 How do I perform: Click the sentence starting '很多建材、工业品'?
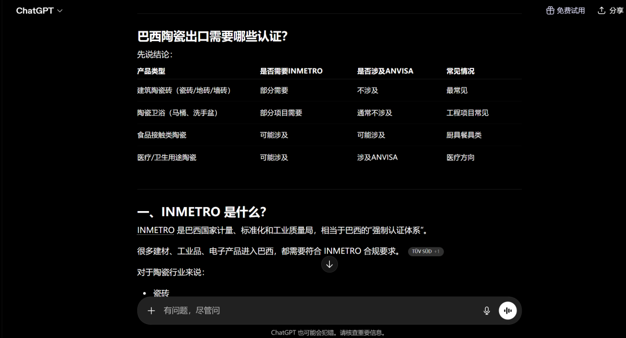click(269, 251)
